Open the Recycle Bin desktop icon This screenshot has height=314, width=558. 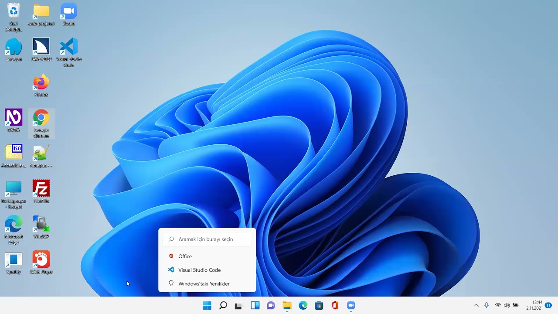[x=14, y=17]
